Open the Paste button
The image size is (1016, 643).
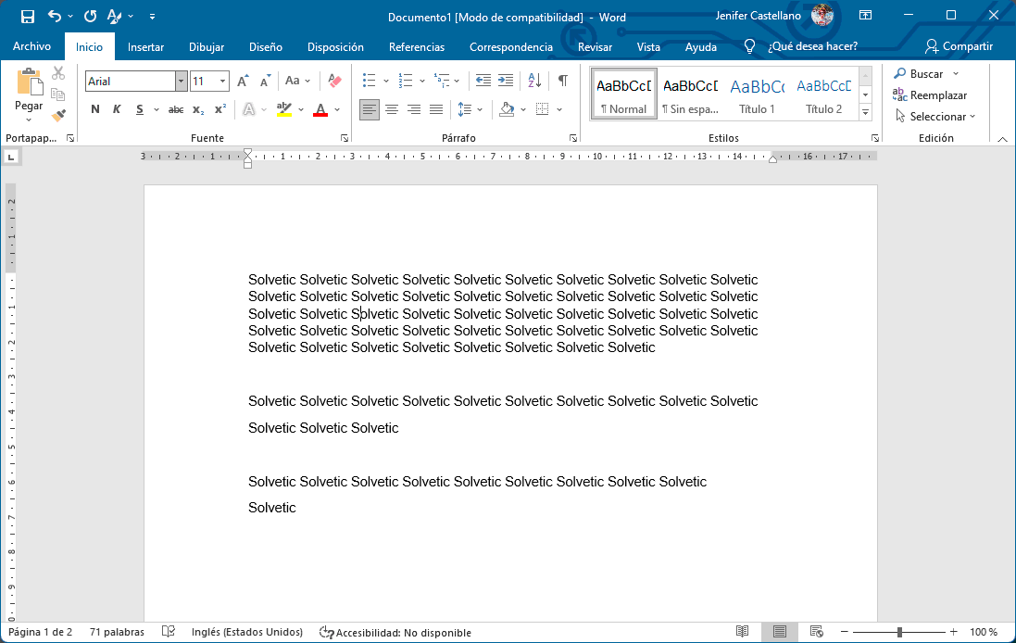[29, 96]
